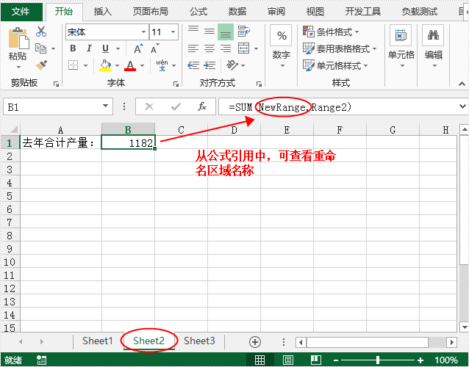Image resolution: width=469 pixels, height=367 pixels.
Task: Toggle Bold formatting
Action: (73, 48)
